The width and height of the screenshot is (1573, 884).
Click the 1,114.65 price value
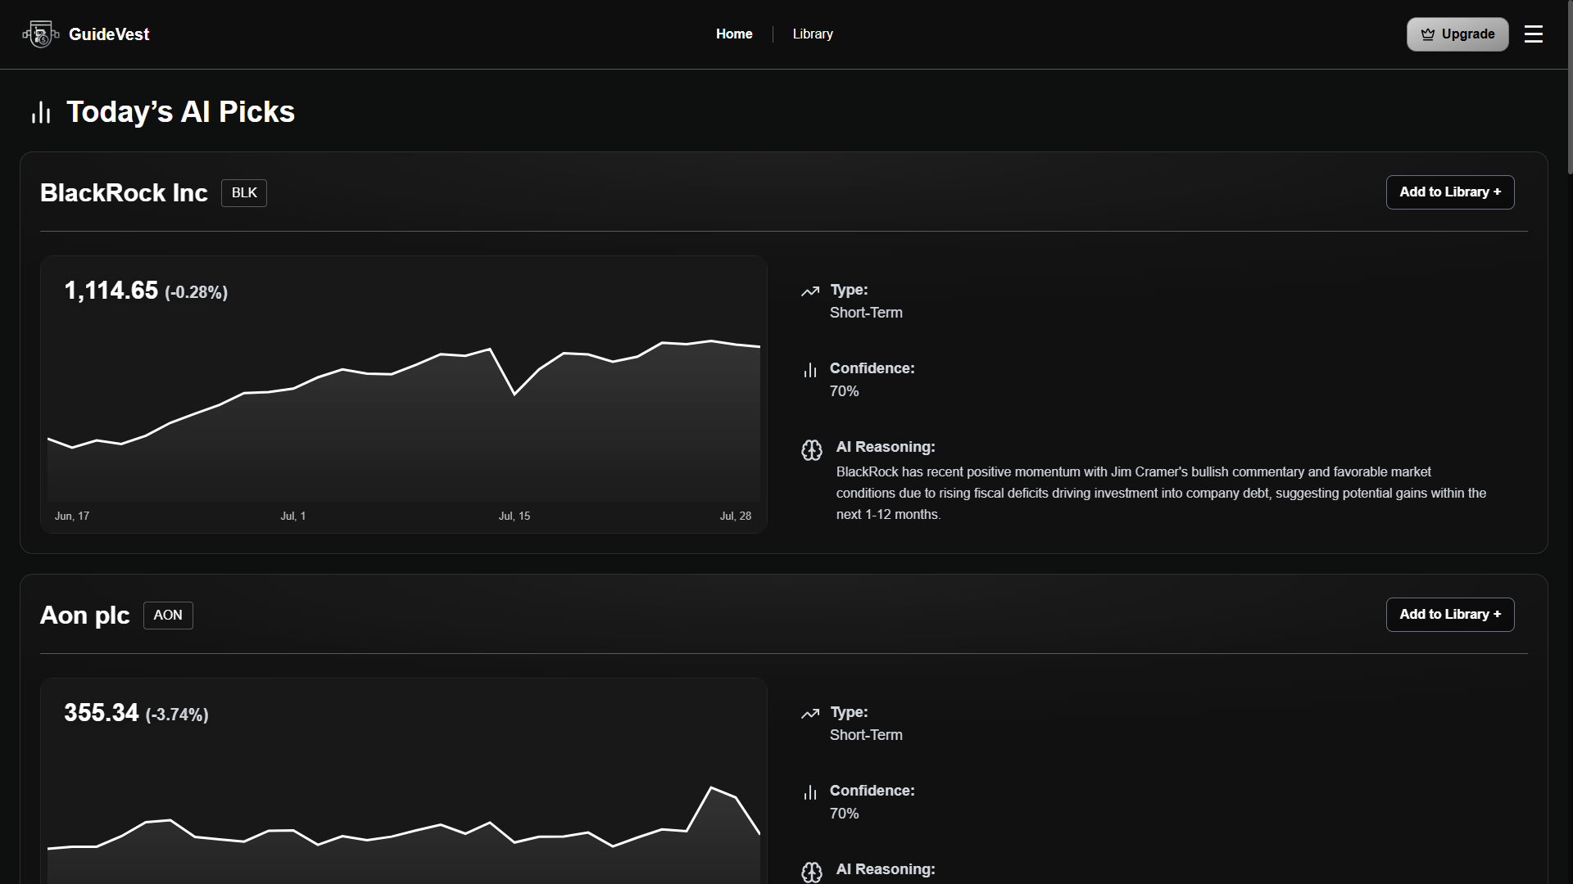pyautogui.click(x=111, y=291)
